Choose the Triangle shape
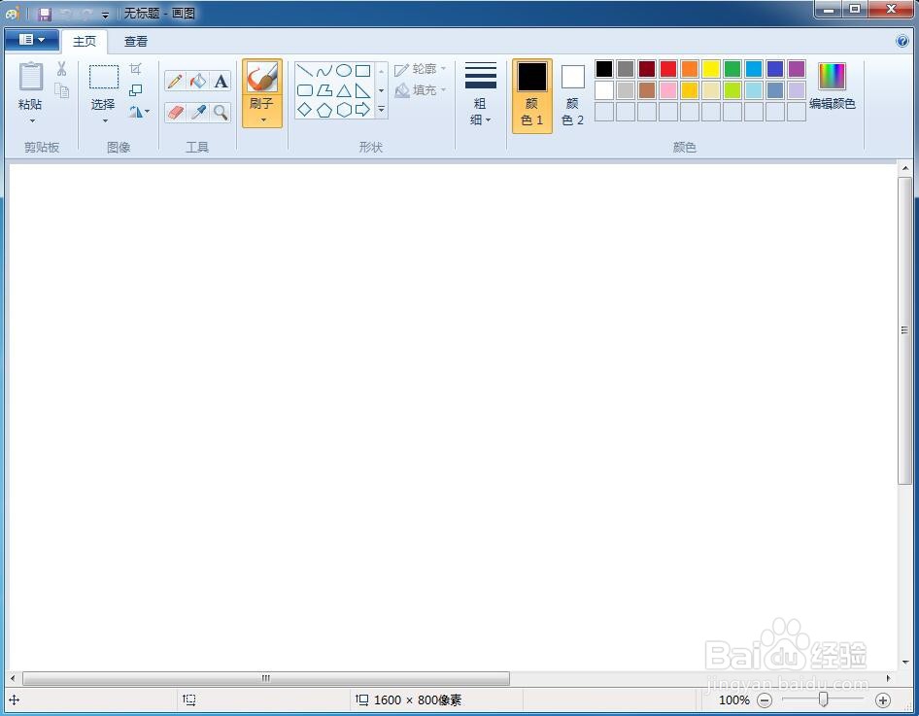This screenshot has height=716, width=919. (344, 90)
